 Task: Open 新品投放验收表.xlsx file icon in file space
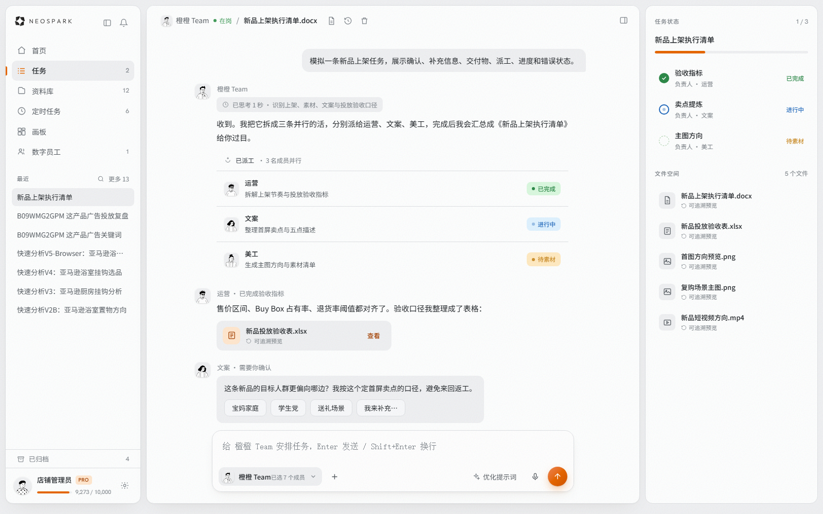pyautogui.click(x=667, y=231)
